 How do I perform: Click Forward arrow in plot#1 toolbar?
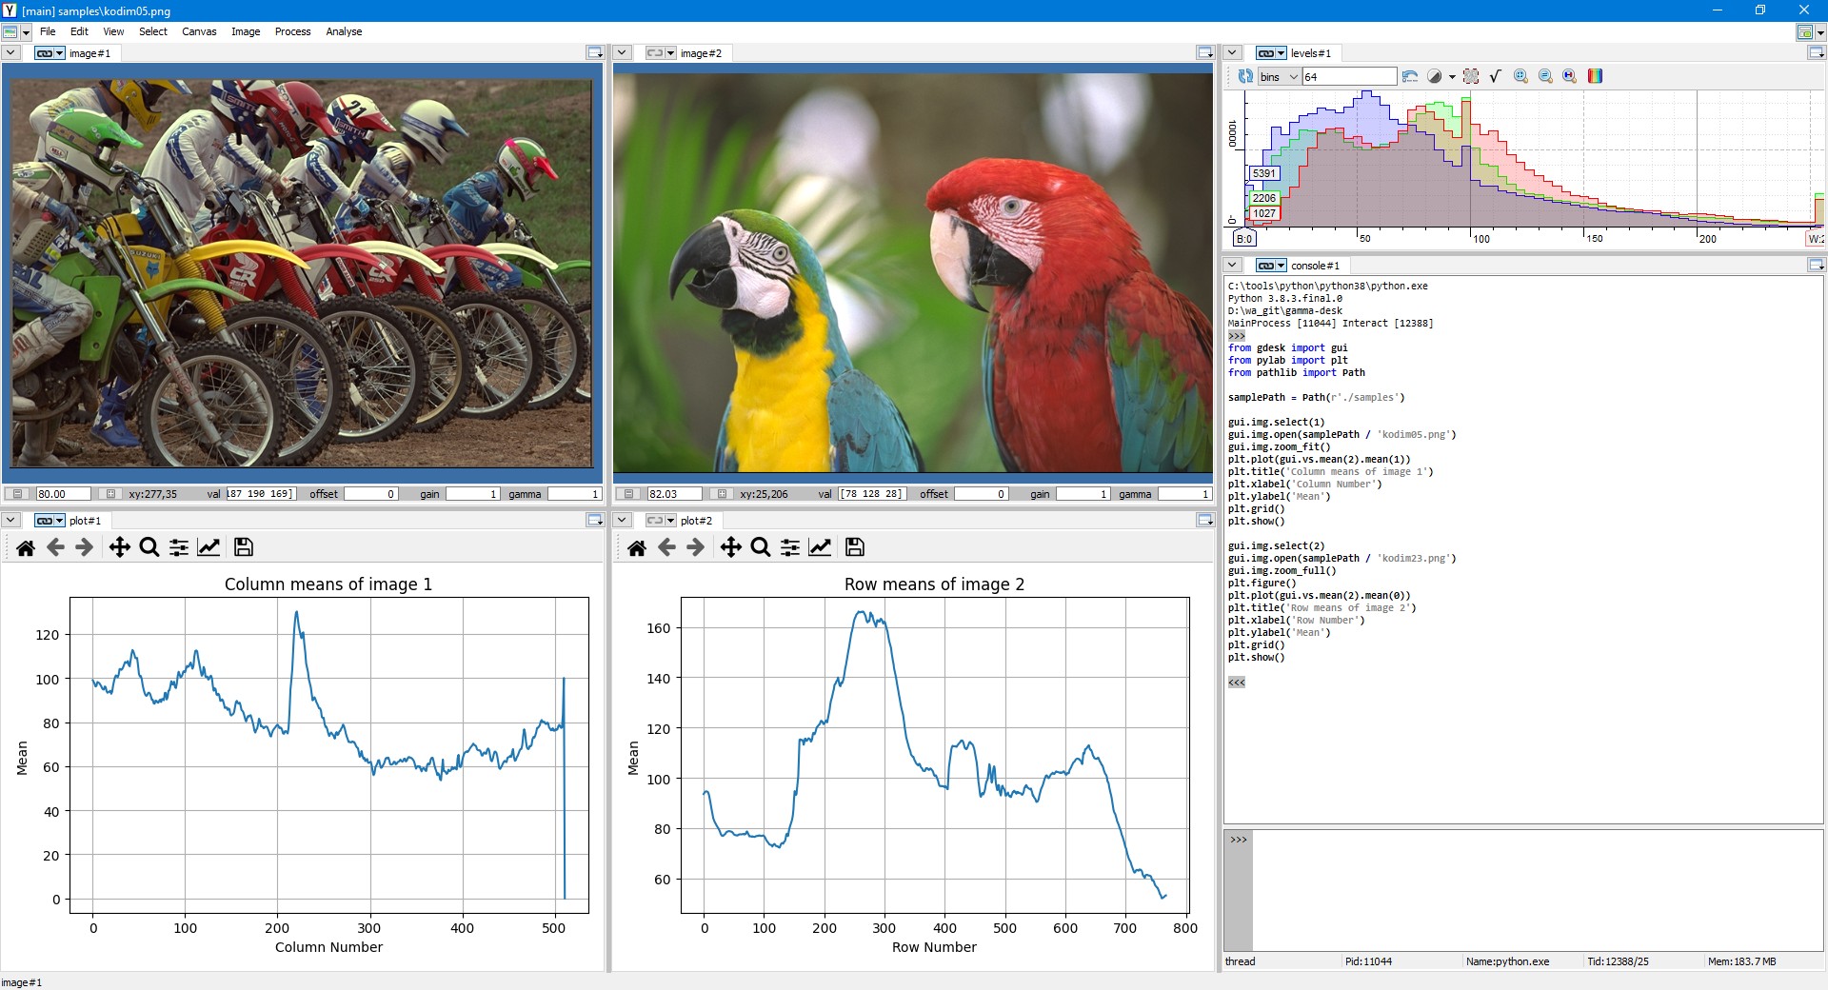[x=85, y=547]
